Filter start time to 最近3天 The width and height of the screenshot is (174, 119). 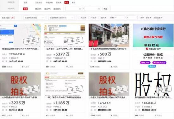tap(38, 9)
